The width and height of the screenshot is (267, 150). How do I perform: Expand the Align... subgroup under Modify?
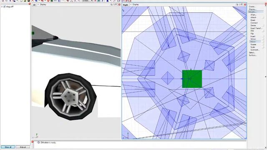click(x=253, y=15)
